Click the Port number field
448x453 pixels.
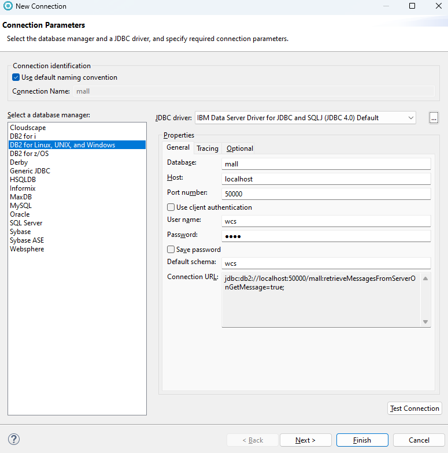pos(326,194)
